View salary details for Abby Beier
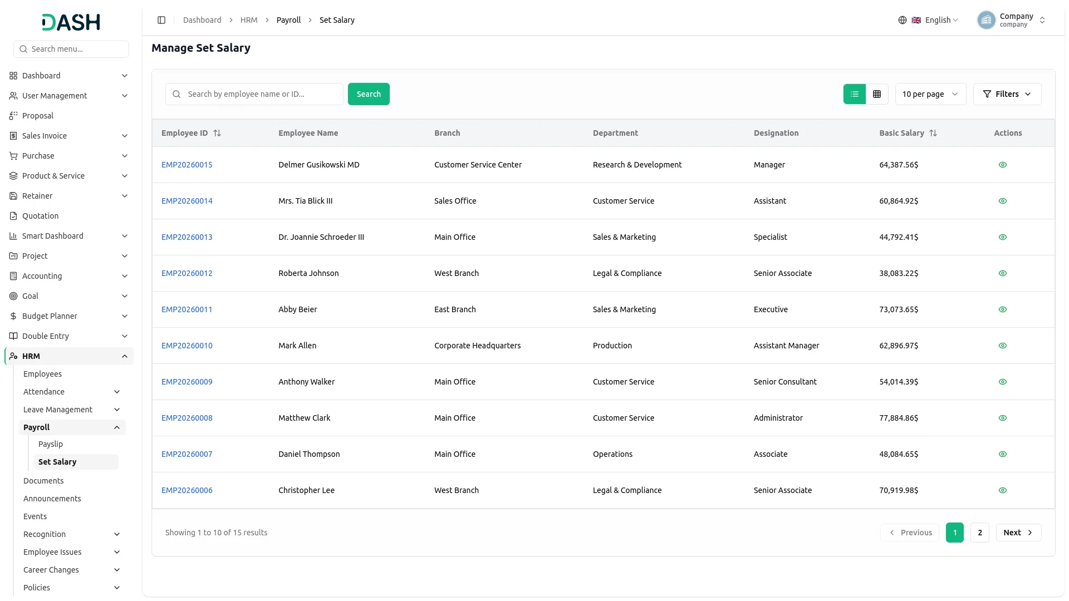Screen dimensions: 1069x601 (1003, 309)
